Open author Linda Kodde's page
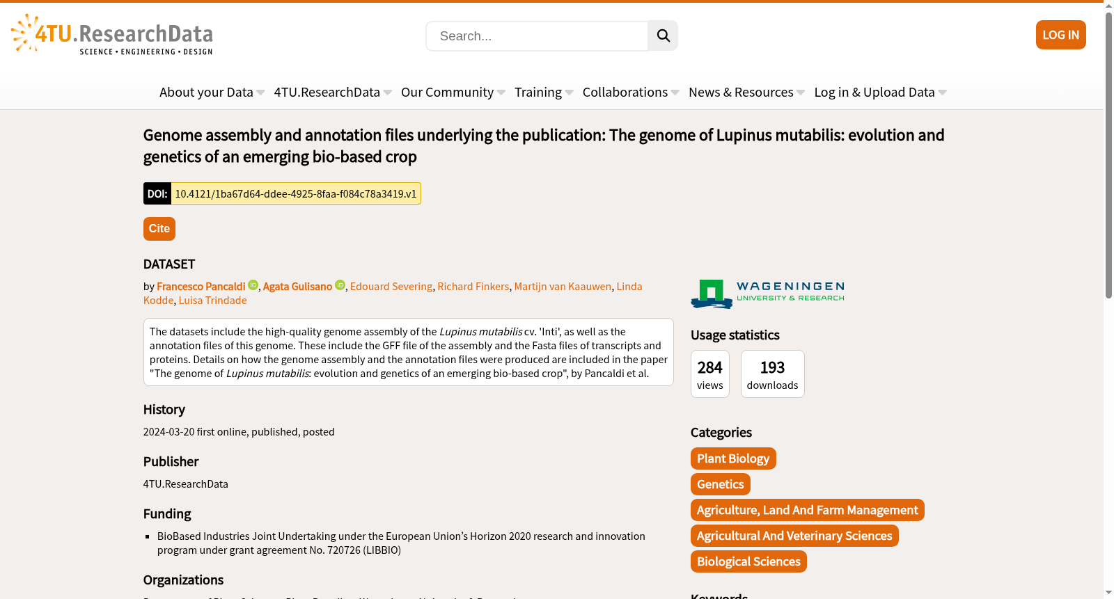Image resolution: width=1114 pixels, height=599 pixels. (629, 286)
